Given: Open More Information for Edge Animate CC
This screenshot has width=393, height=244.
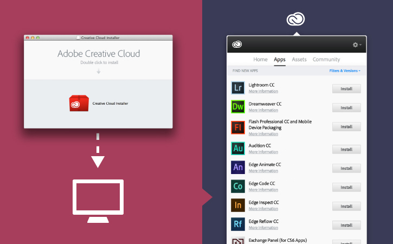Looking at the screenshot, I should pos(263,171).
